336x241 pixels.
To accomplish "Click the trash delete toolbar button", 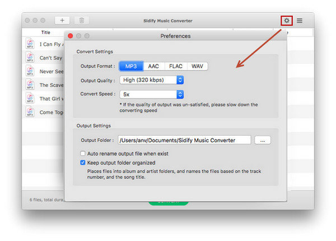I will [x=82, y=20].
